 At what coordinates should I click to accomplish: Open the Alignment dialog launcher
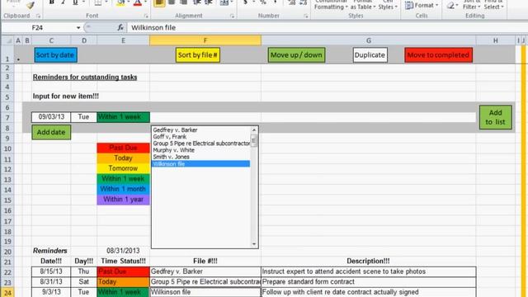coord(232,16)
